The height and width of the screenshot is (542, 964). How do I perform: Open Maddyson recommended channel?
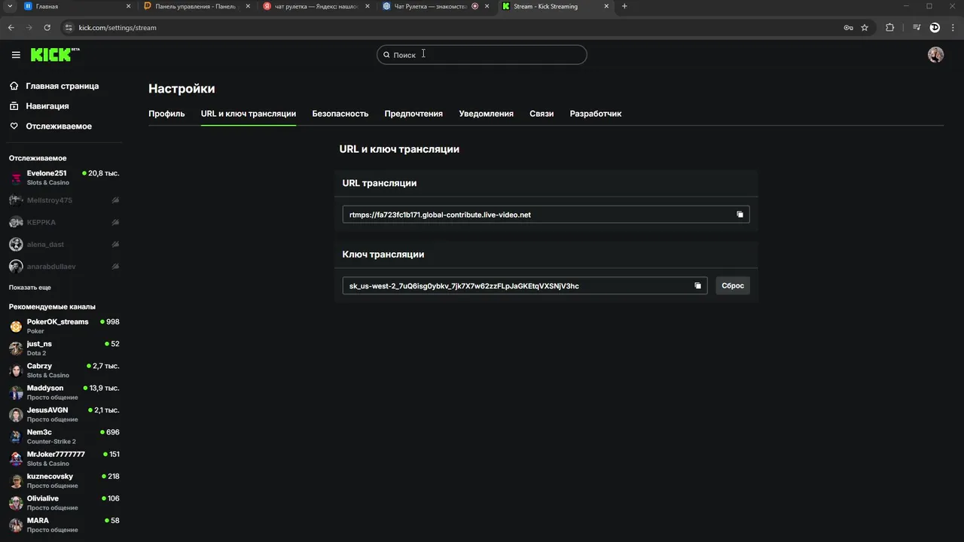click(64, 393)
